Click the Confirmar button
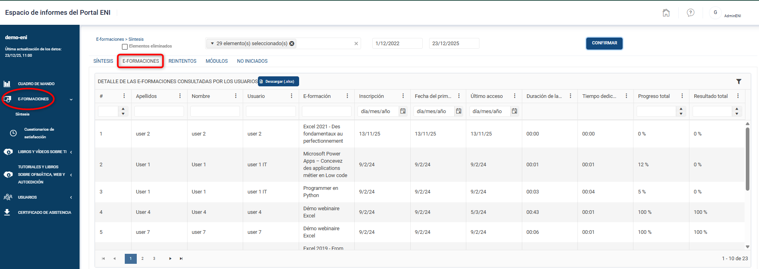This screenshot has width=759, height=269. pos(604,43)
